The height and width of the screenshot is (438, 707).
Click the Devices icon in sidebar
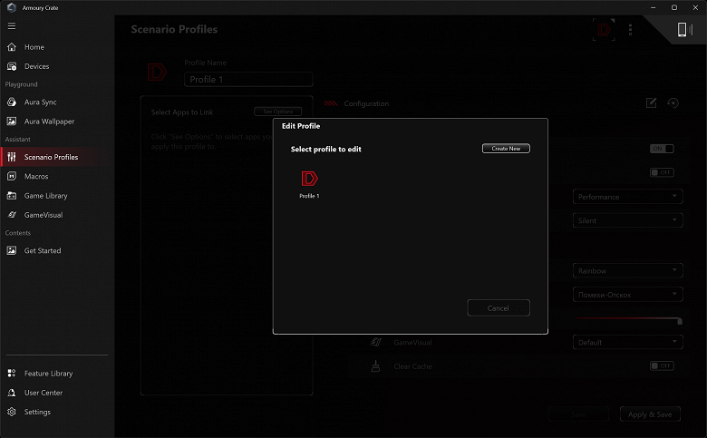(x=12, y=66)
